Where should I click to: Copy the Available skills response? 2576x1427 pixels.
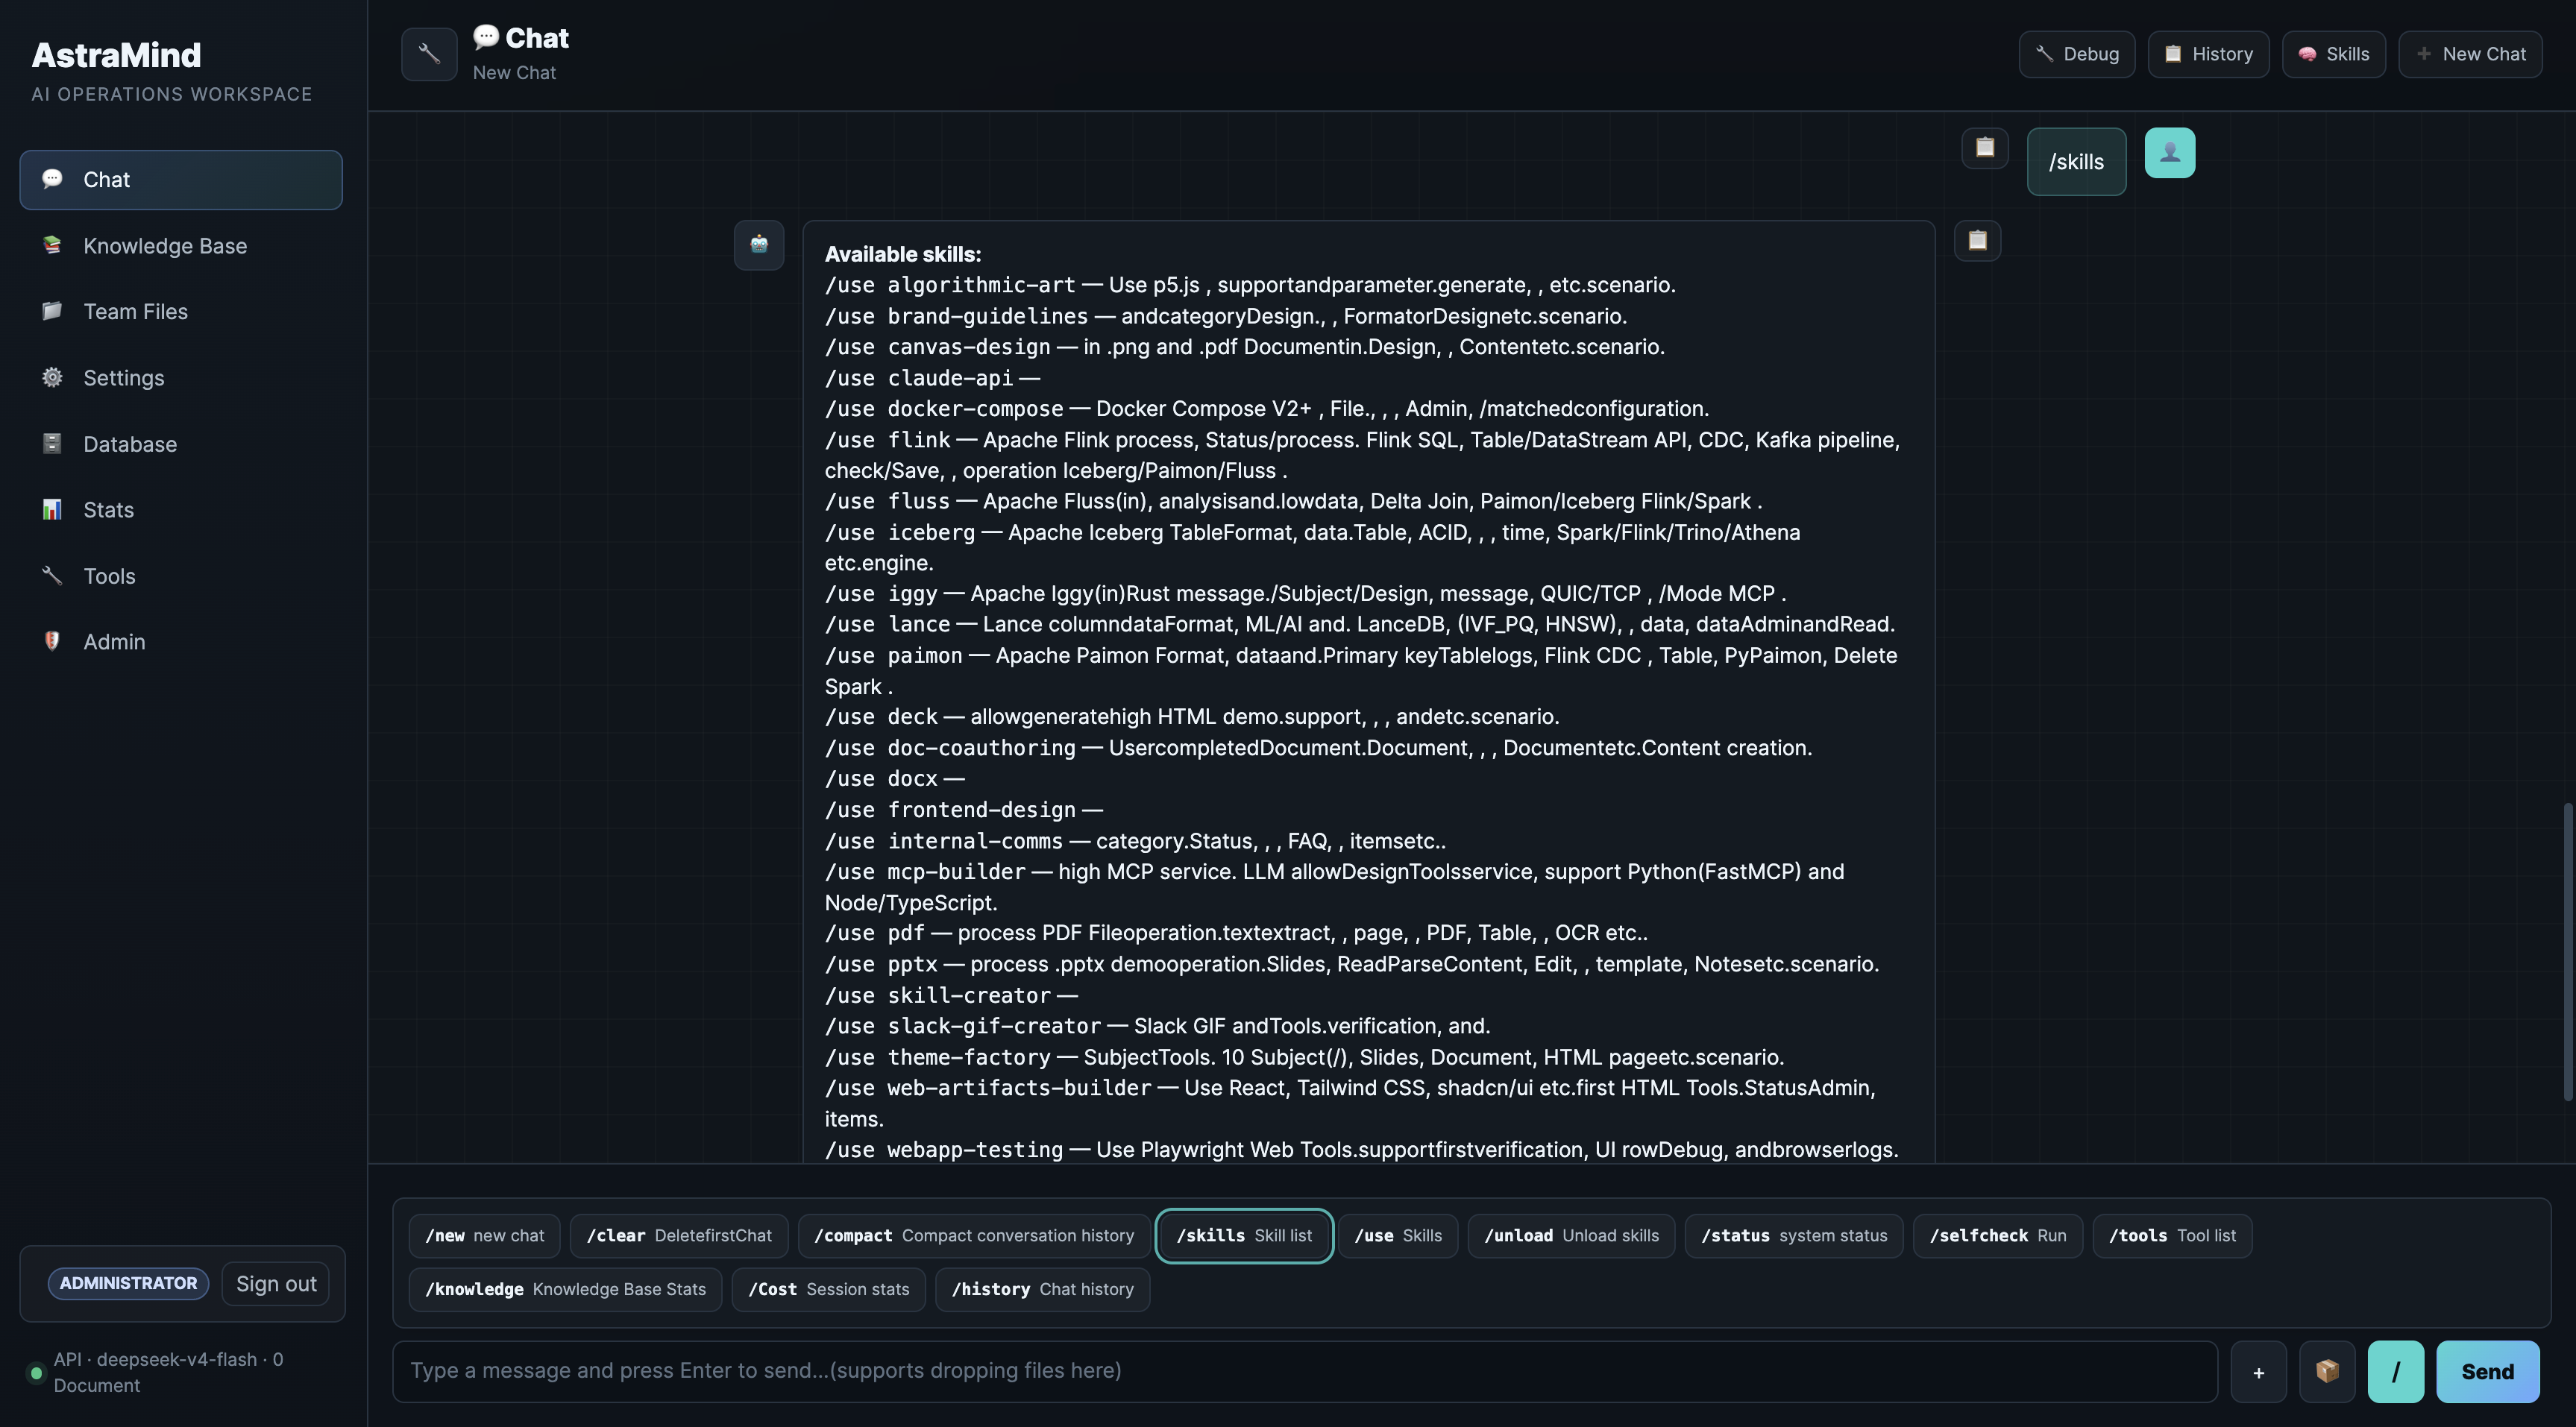point(1977,241)
